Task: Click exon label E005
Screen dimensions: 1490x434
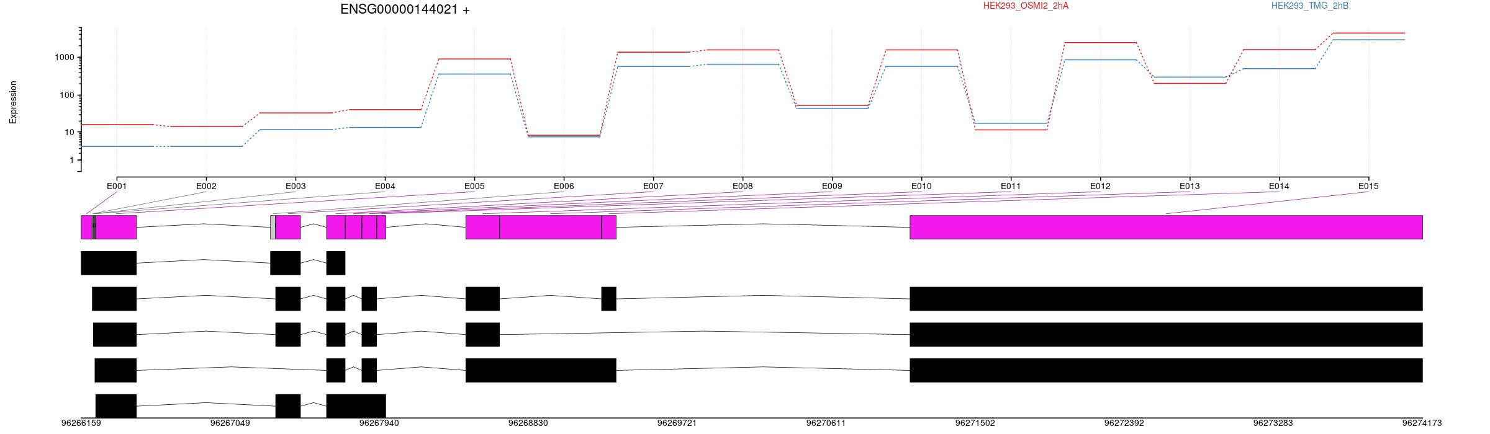Action: (x=474, y=186)
